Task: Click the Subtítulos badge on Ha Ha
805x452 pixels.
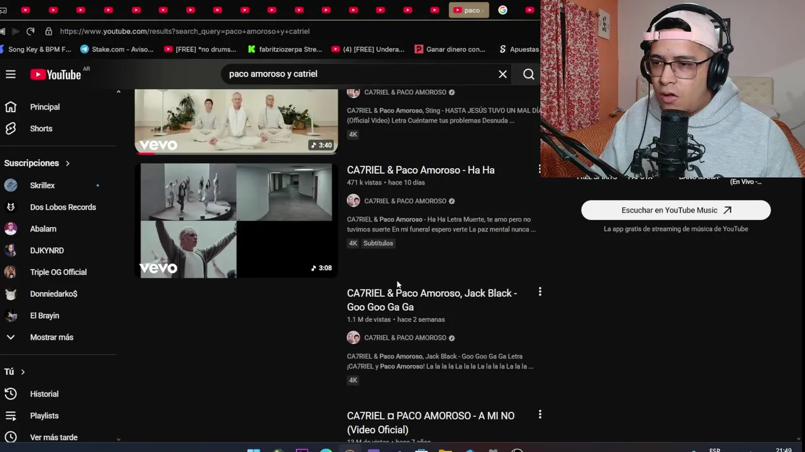Action: coord(378,244)
